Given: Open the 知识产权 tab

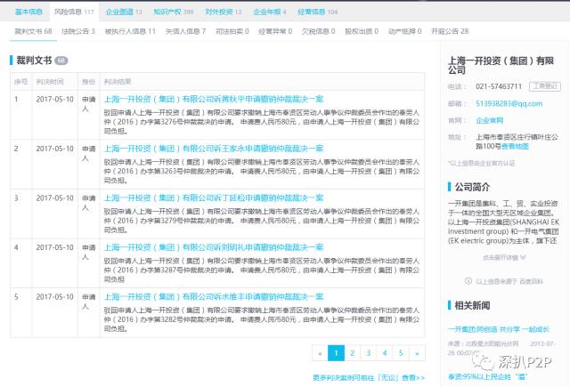Looking at the screenshot, I should 174,12.
